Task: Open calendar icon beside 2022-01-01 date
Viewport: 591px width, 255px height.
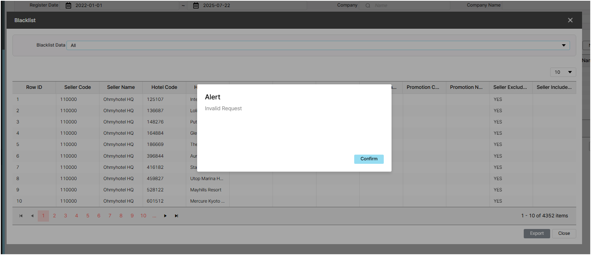Action: pos(68,5)
